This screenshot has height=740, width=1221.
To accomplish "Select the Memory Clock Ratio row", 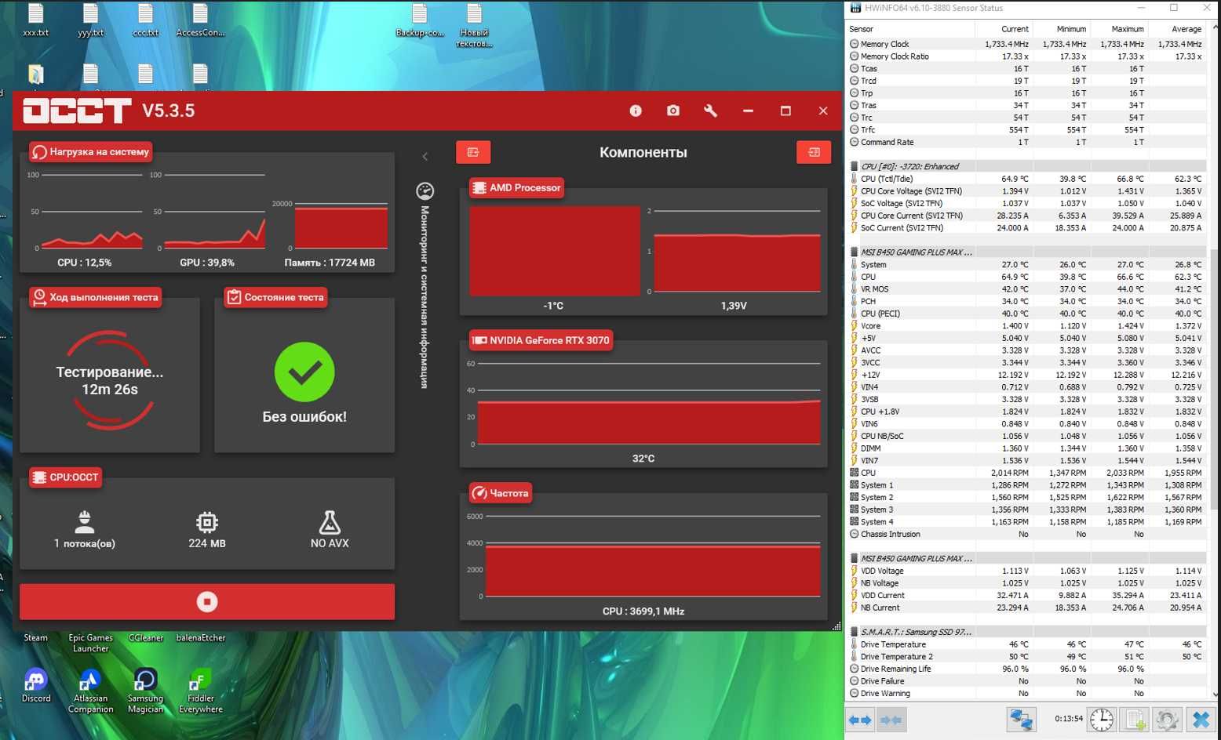I will (1027, 56).
